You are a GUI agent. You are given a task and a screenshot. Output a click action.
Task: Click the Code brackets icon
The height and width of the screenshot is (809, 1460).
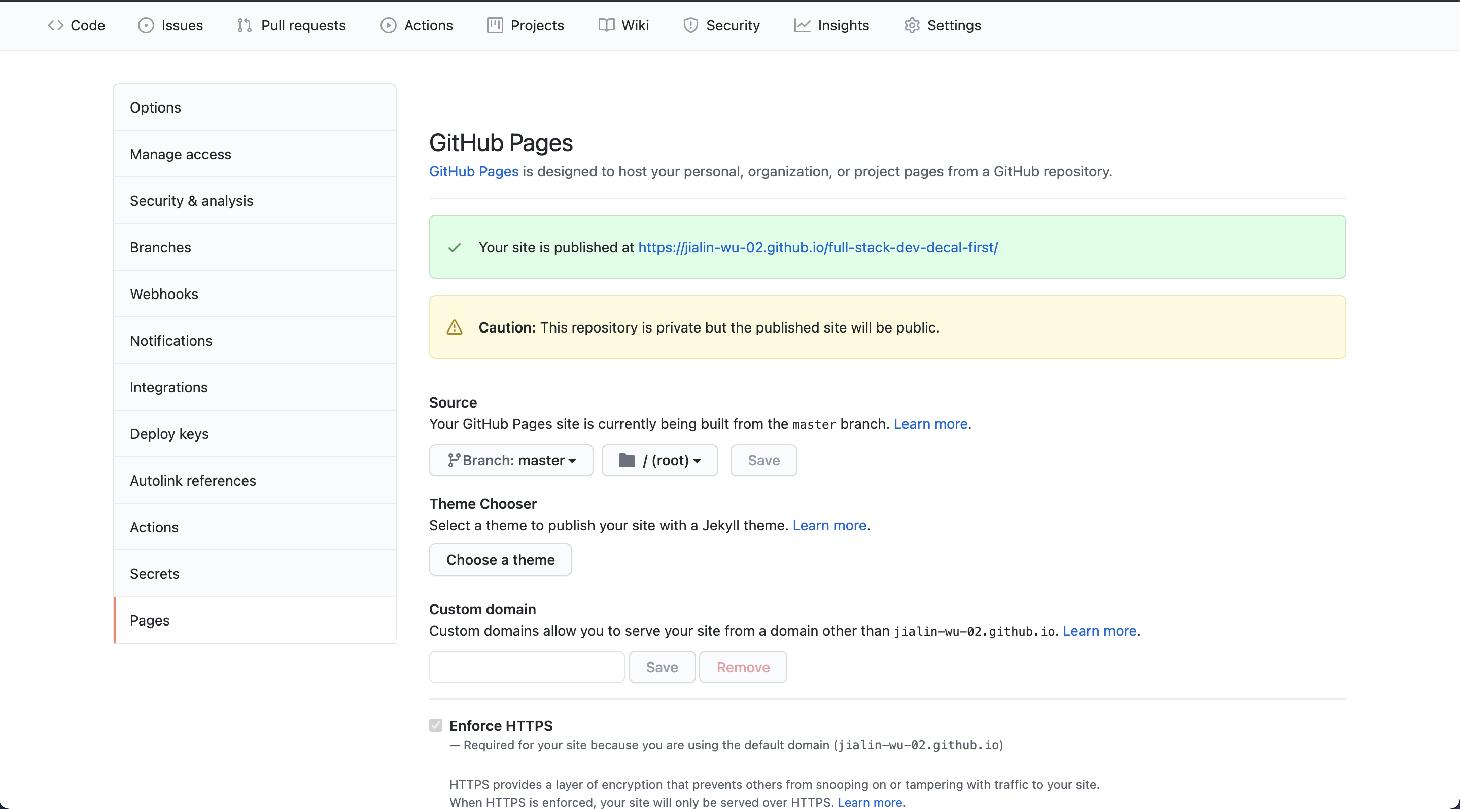(x=55, y=25)
